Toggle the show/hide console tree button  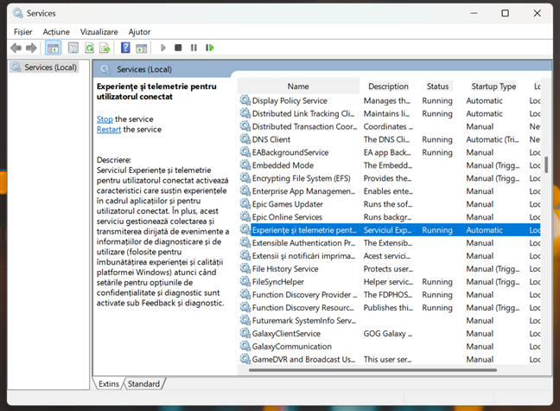pyautogui.click(x=53, y=48)
